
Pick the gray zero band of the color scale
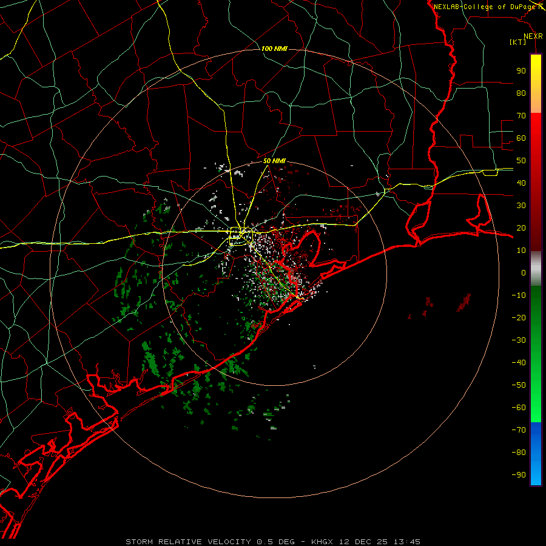coord(536,269)
